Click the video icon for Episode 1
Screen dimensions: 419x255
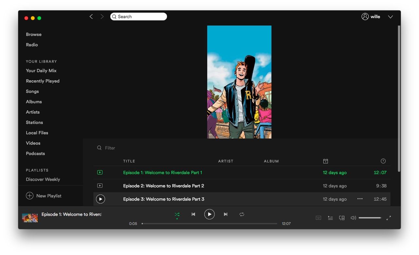pyautogui.click(x=100, y=172)
